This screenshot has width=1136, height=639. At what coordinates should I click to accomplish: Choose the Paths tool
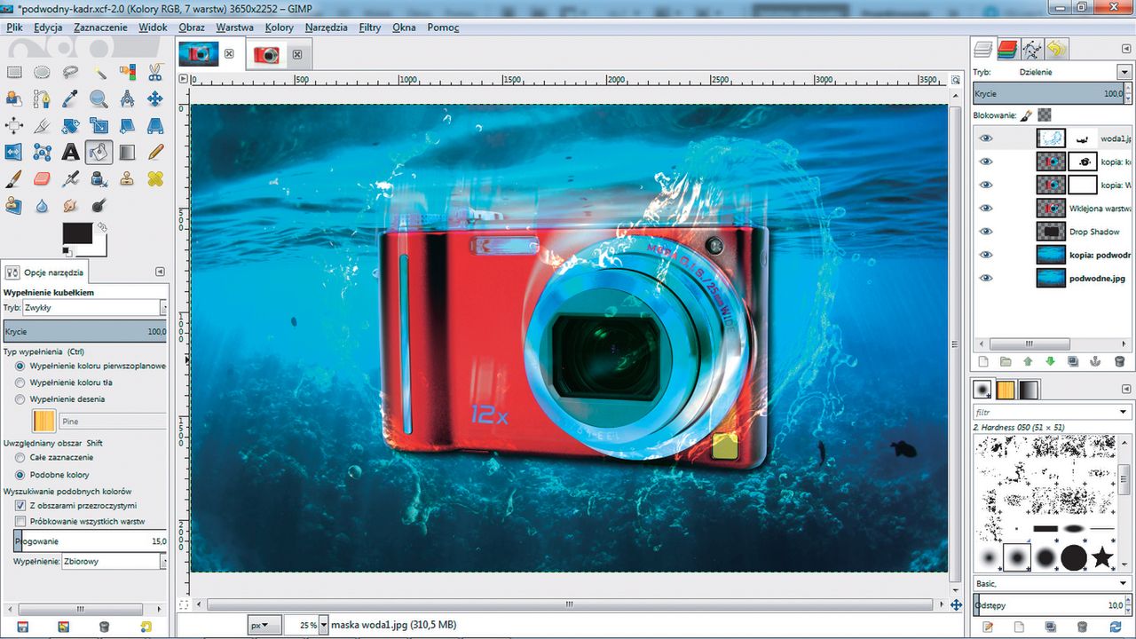point(42,99)
